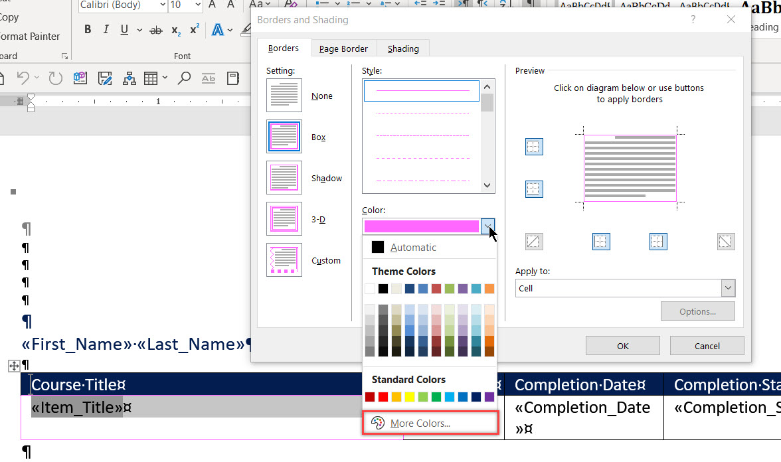Image resolution: width=781 pixels, height=462 pixels.
Task: Click the Style list scroll up arrow
Action: click(x=487, y=86)
